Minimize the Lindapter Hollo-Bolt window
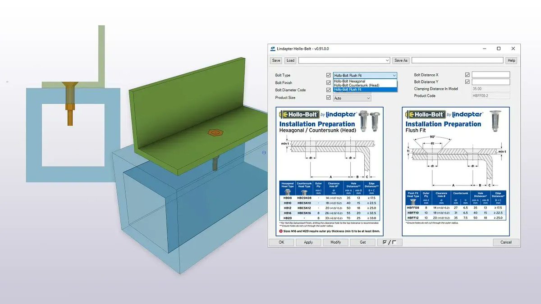The width and height of the screenshot is (541, 304). [x=484, y=49]
